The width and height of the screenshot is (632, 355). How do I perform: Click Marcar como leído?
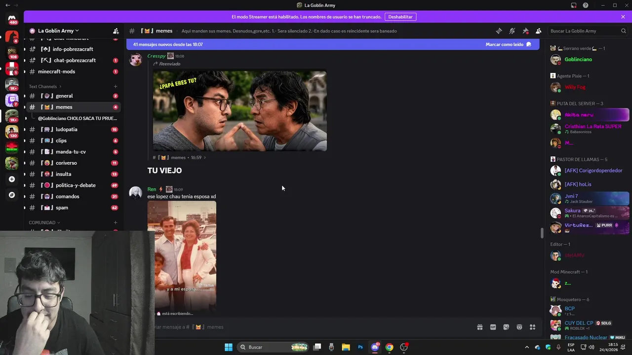tap(508, 44)
